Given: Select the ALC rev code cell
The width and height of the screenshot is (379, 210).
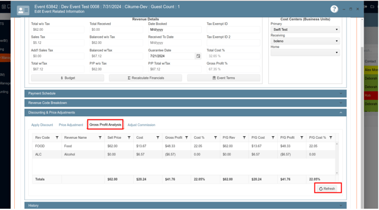Looking at the screenshot, I should coord(47,154).
